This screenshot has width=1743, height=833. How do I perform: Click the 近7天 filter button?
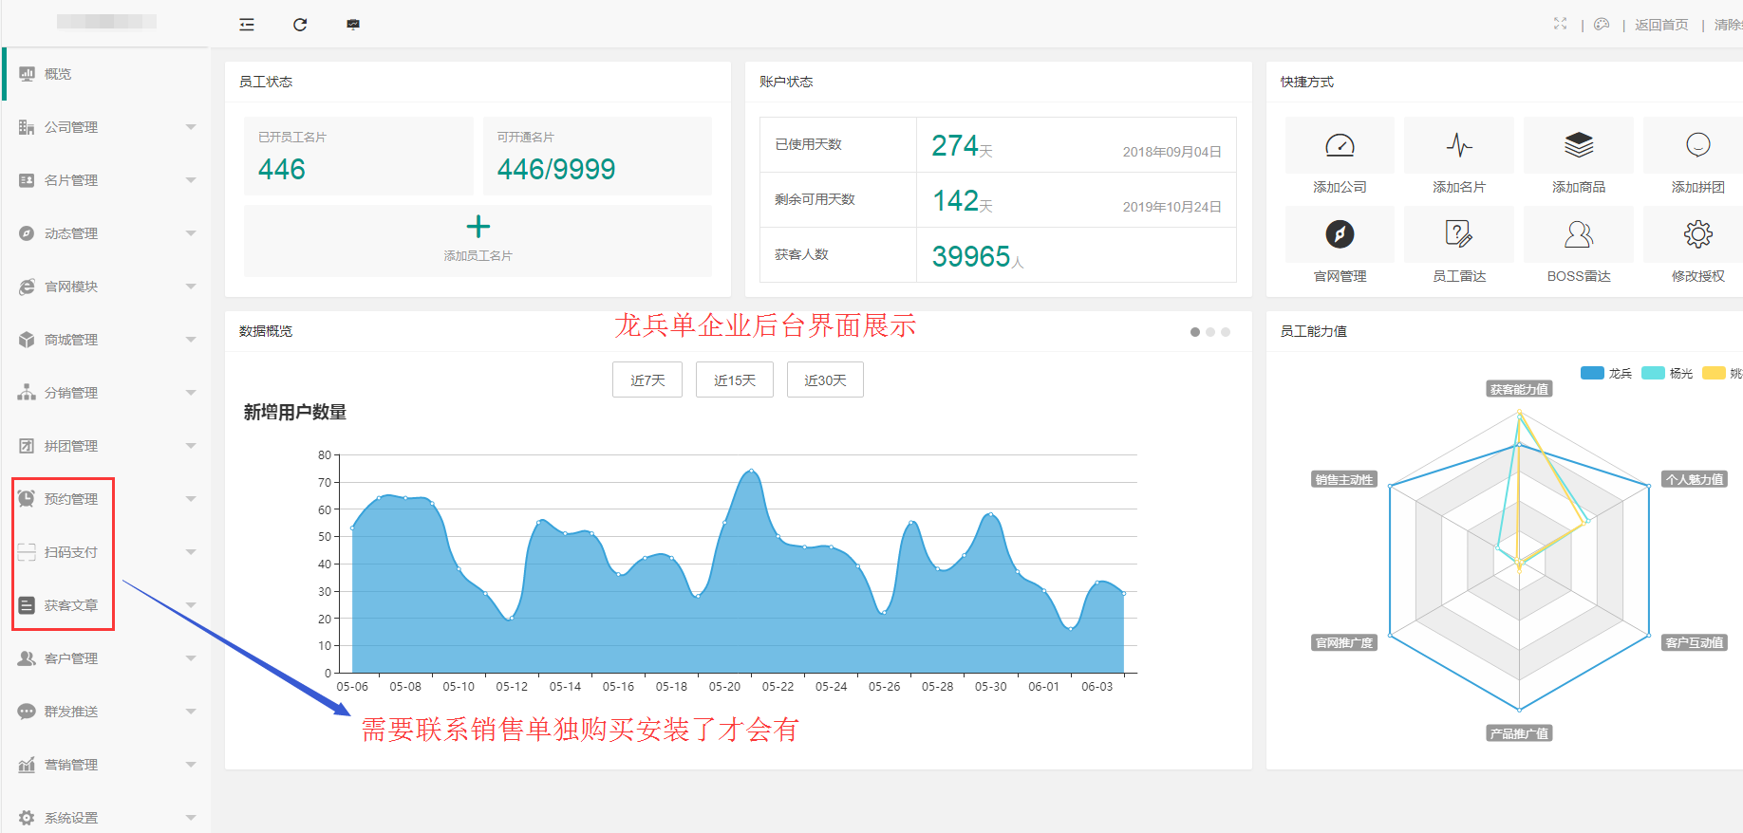click(x=647, y=380)
